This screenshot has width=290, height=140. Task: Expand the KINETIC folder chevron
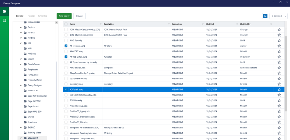click(21, 38)
